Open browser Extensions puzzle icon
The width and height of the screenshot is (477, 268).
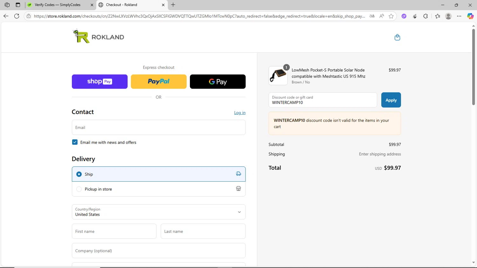(425, 16)
